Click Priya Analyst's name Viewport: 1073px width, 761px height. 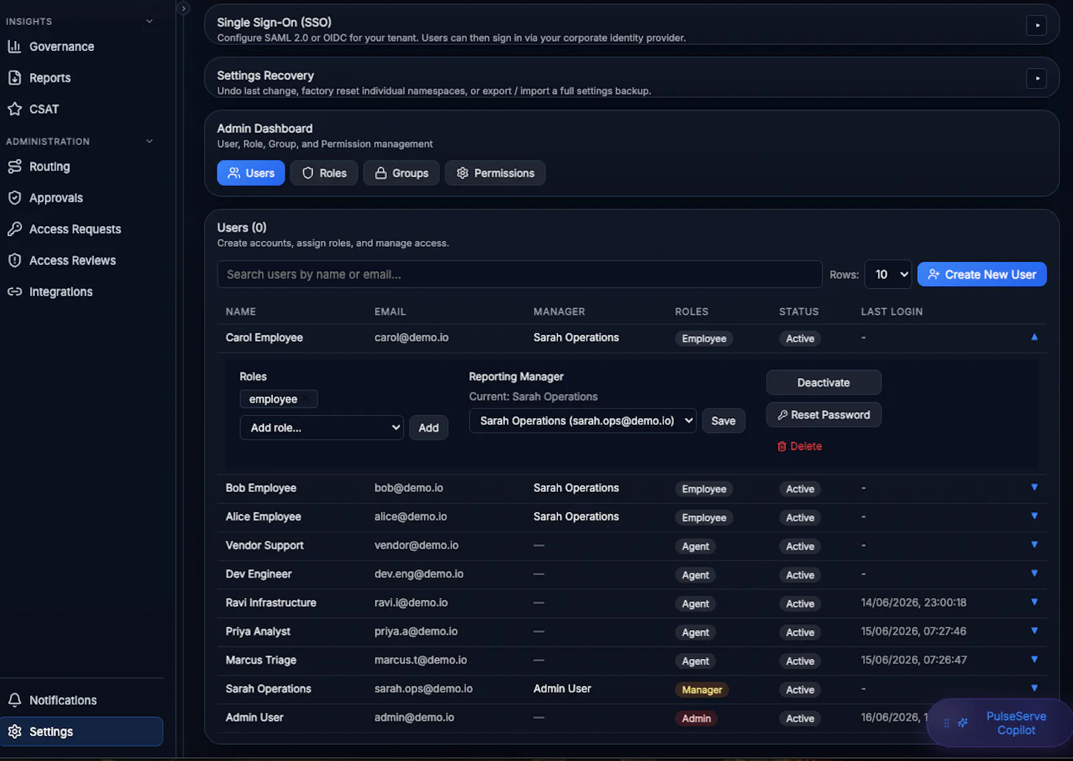click(x=258, y=631)
